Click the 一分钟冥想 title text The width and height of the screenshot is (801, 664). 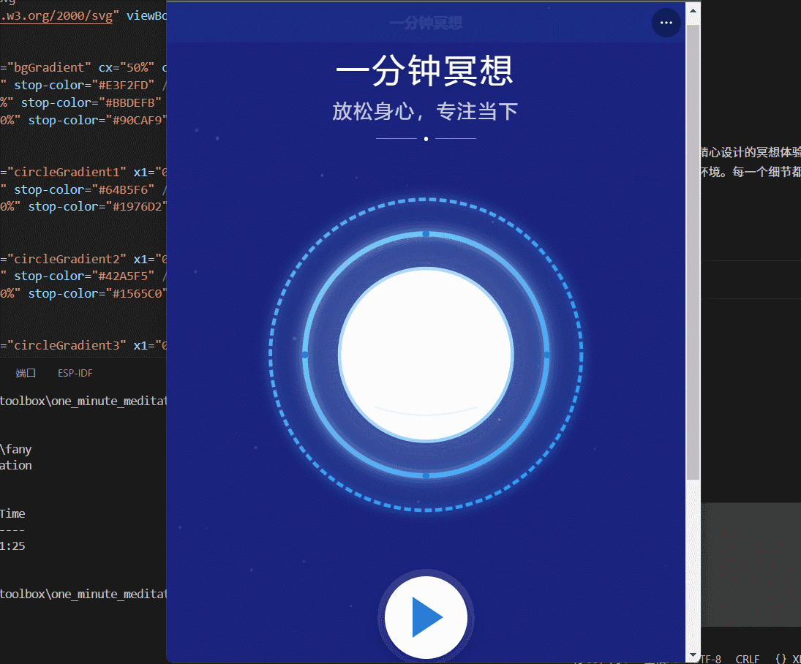click(425, 70)
